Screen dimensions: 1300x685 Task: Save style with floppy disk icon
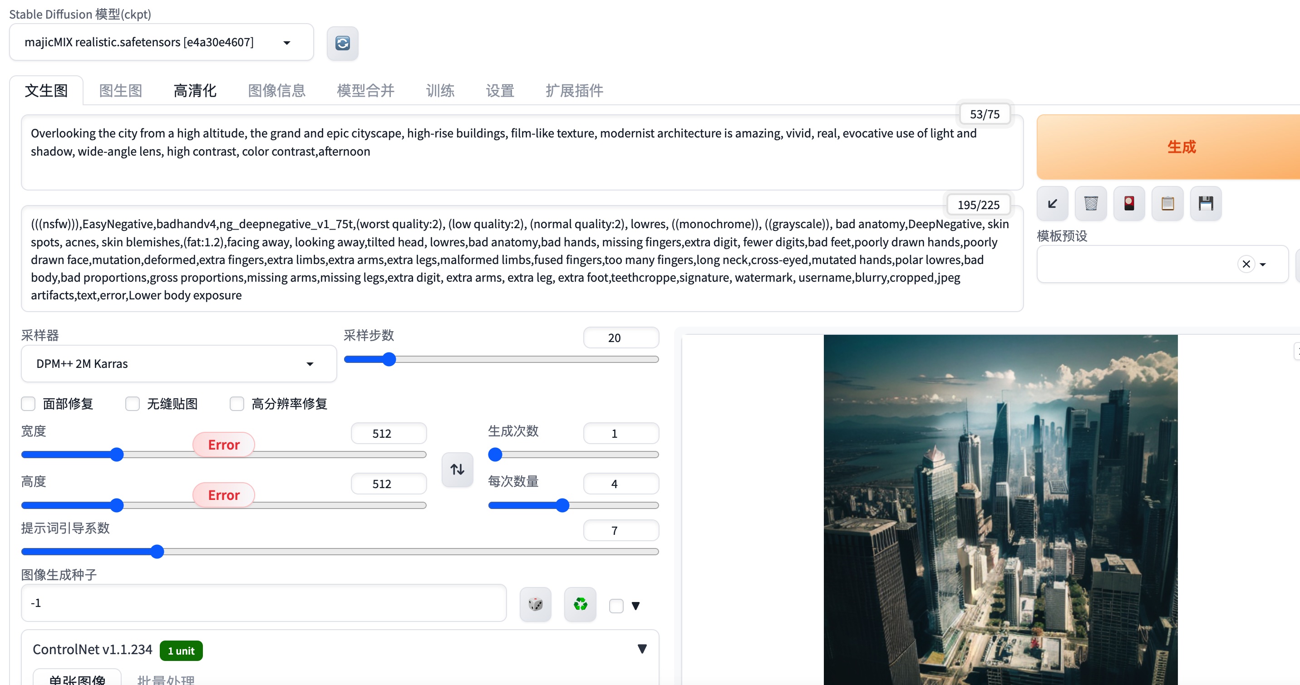tap(1206, 204)
